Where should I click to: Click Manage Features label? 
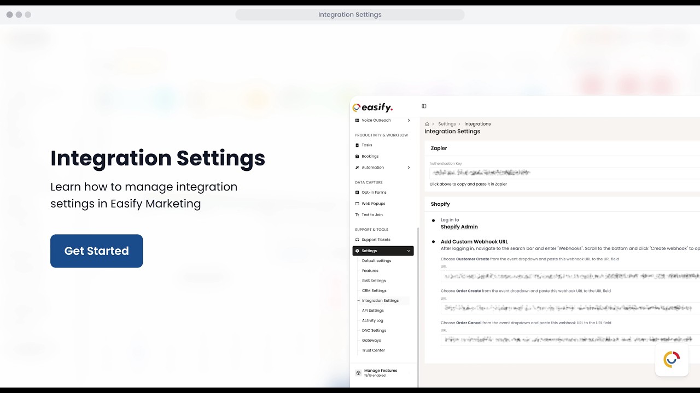point(381,371)
